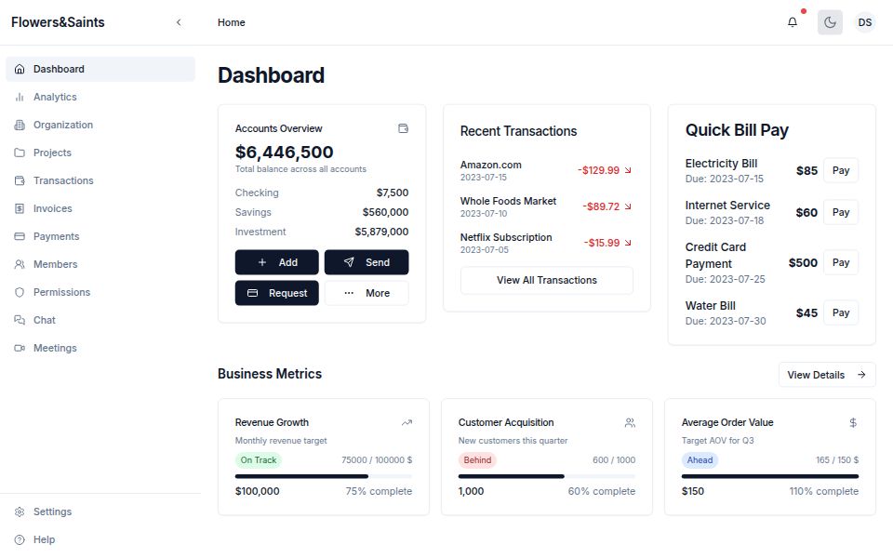Click View All Transactions

pyautogui.click(x=546, y=280)
